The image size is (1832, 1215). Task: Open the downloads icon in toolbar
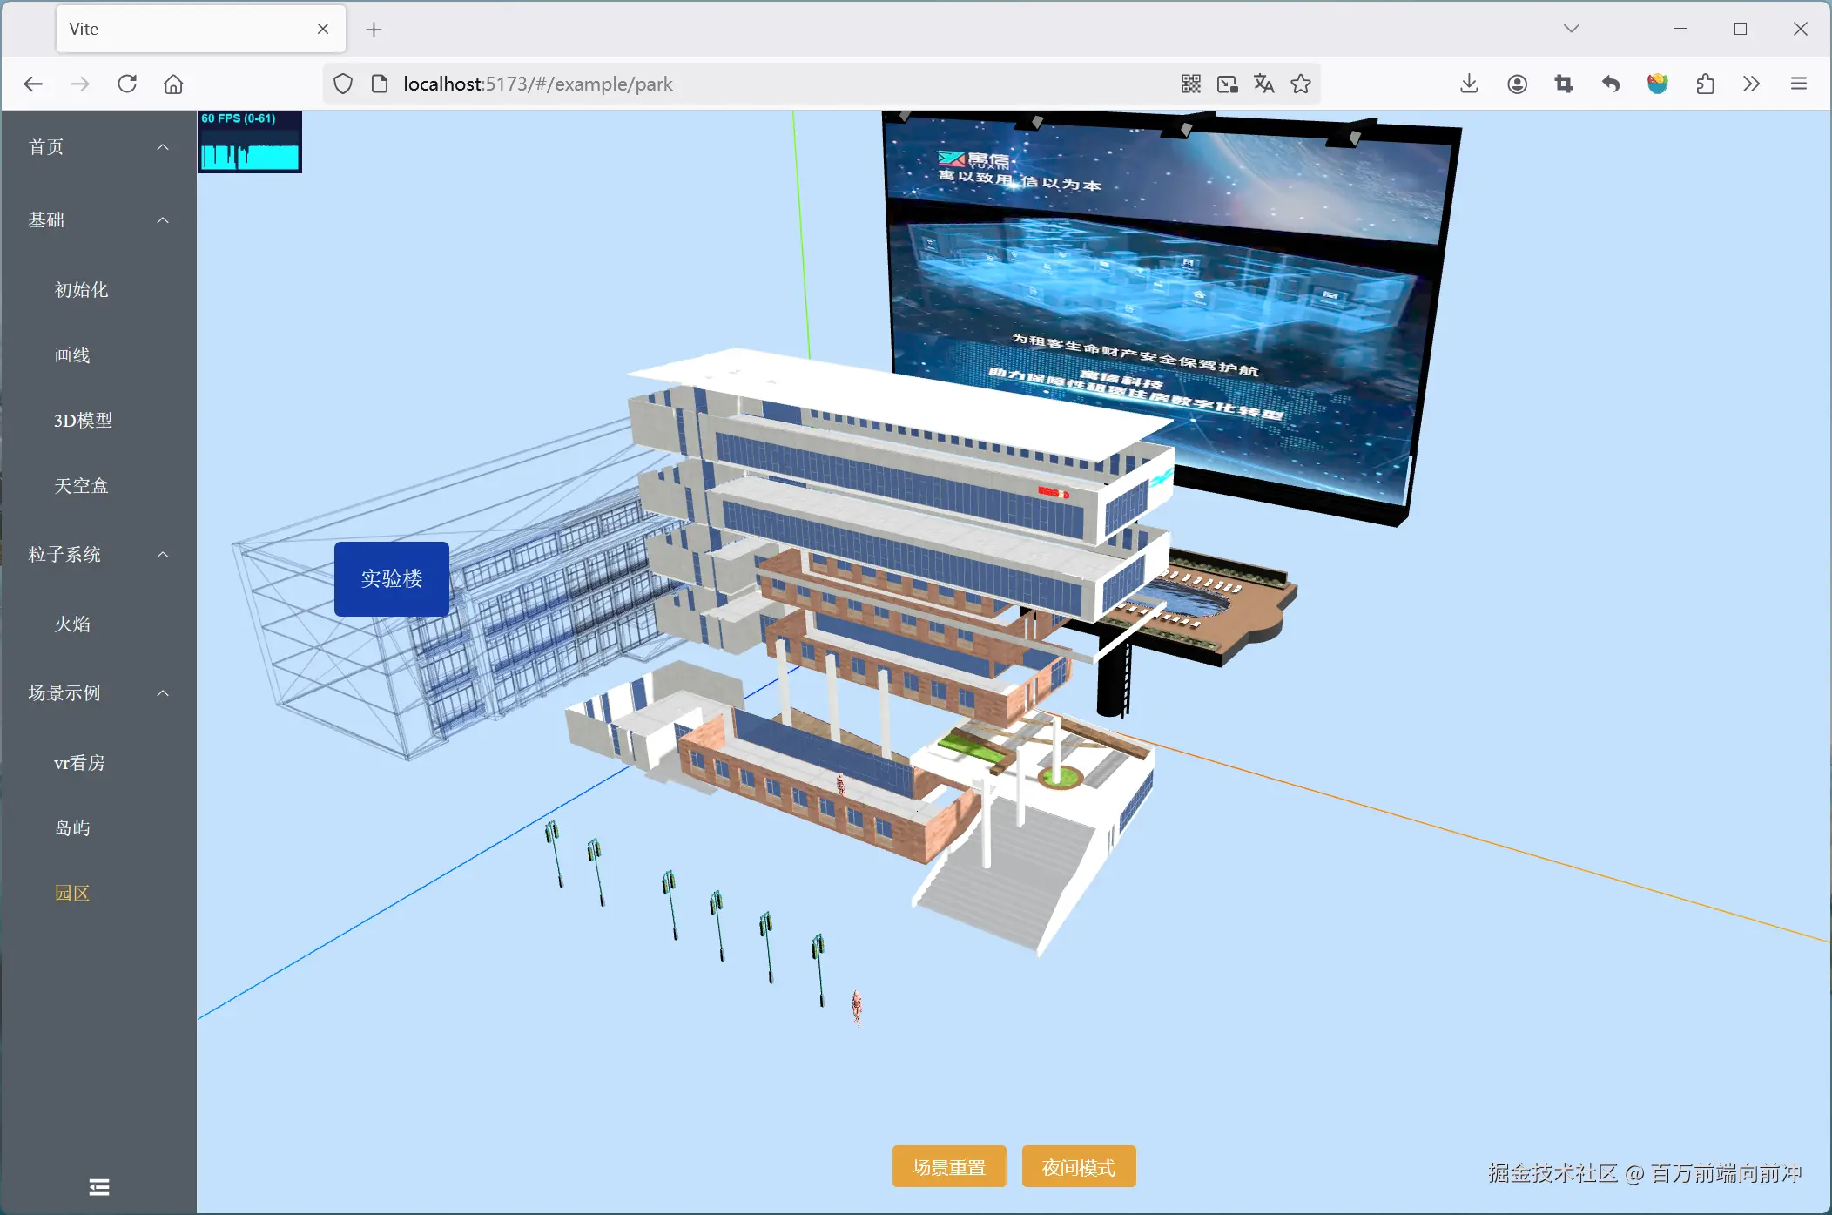[x=1469, y=84]
